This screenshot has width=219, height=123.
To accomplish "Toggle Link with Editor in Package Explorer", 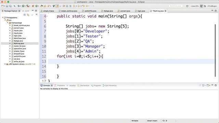I will tap(28, 15).
